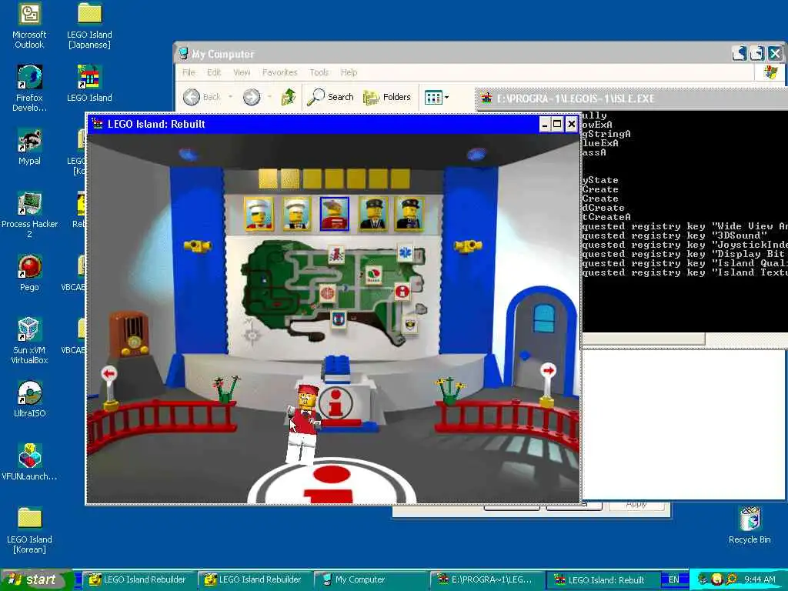788x591 pixels.
Task: Select Laura Brick police portrait
Action: tap(409, 214)
